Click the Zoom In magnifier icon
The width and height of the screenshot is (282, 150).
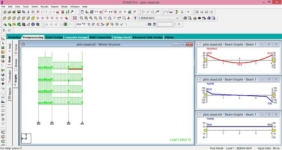coord(91,18)
